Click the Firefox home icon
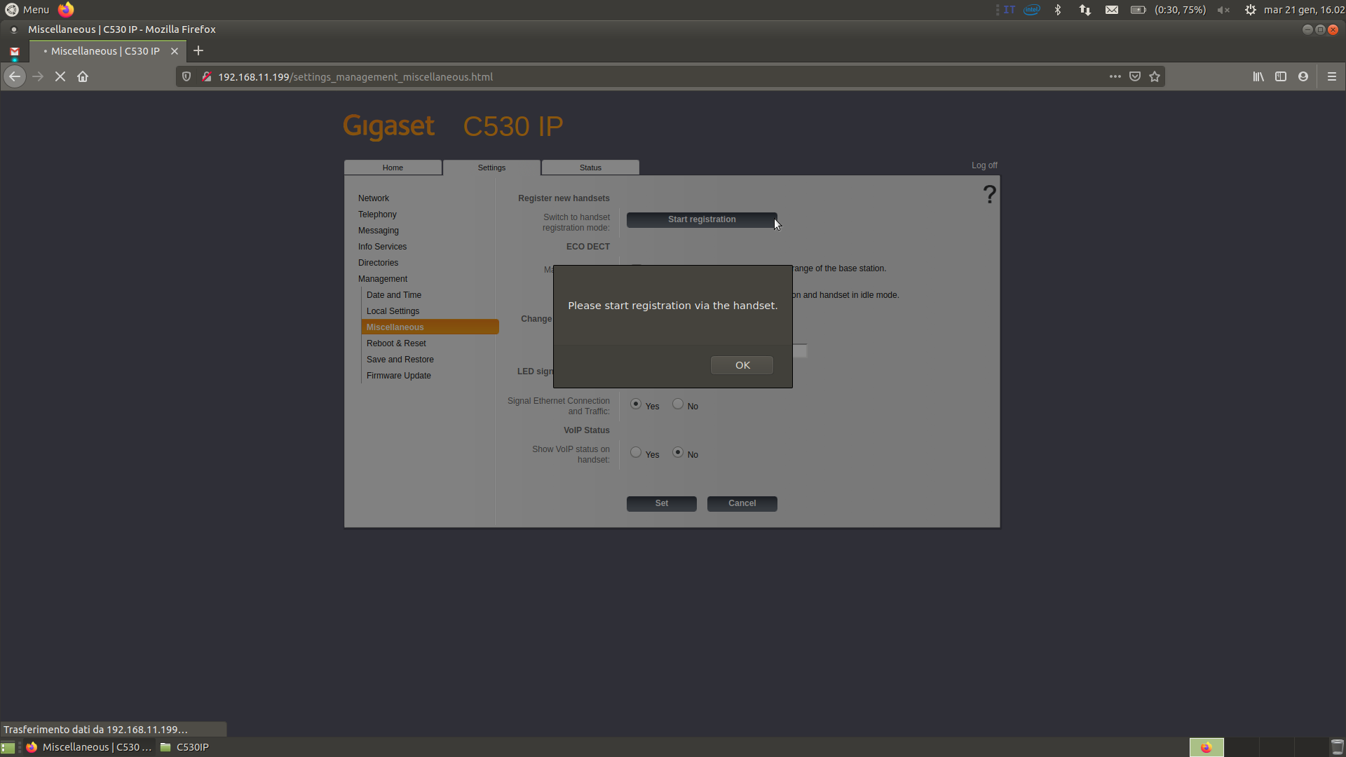1346x757 pixels. pyautogui.click(x=83, y=76)
